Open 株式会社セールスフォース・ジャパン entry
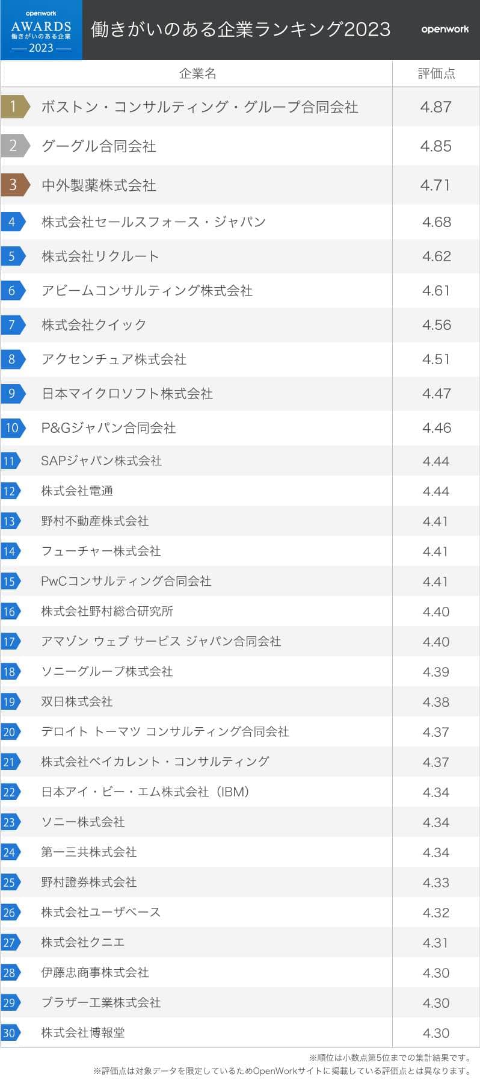This screenshot has height=1086, width=480. (x=153, y=222)
